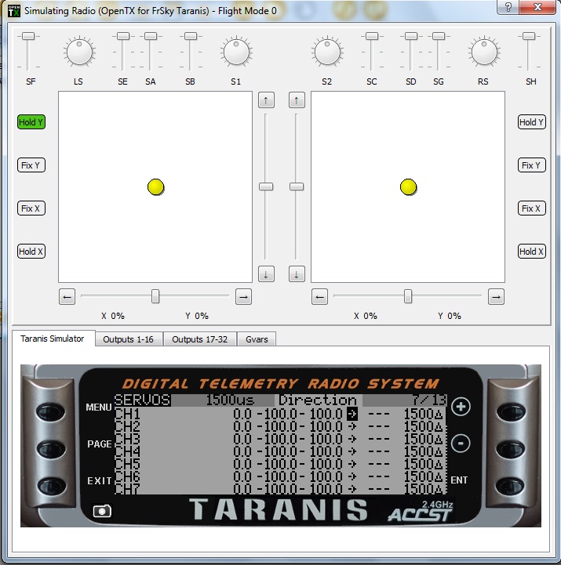Push the EXIT hardware button on the radio
Screen dimensions: 561x565
tap(51, 486)
